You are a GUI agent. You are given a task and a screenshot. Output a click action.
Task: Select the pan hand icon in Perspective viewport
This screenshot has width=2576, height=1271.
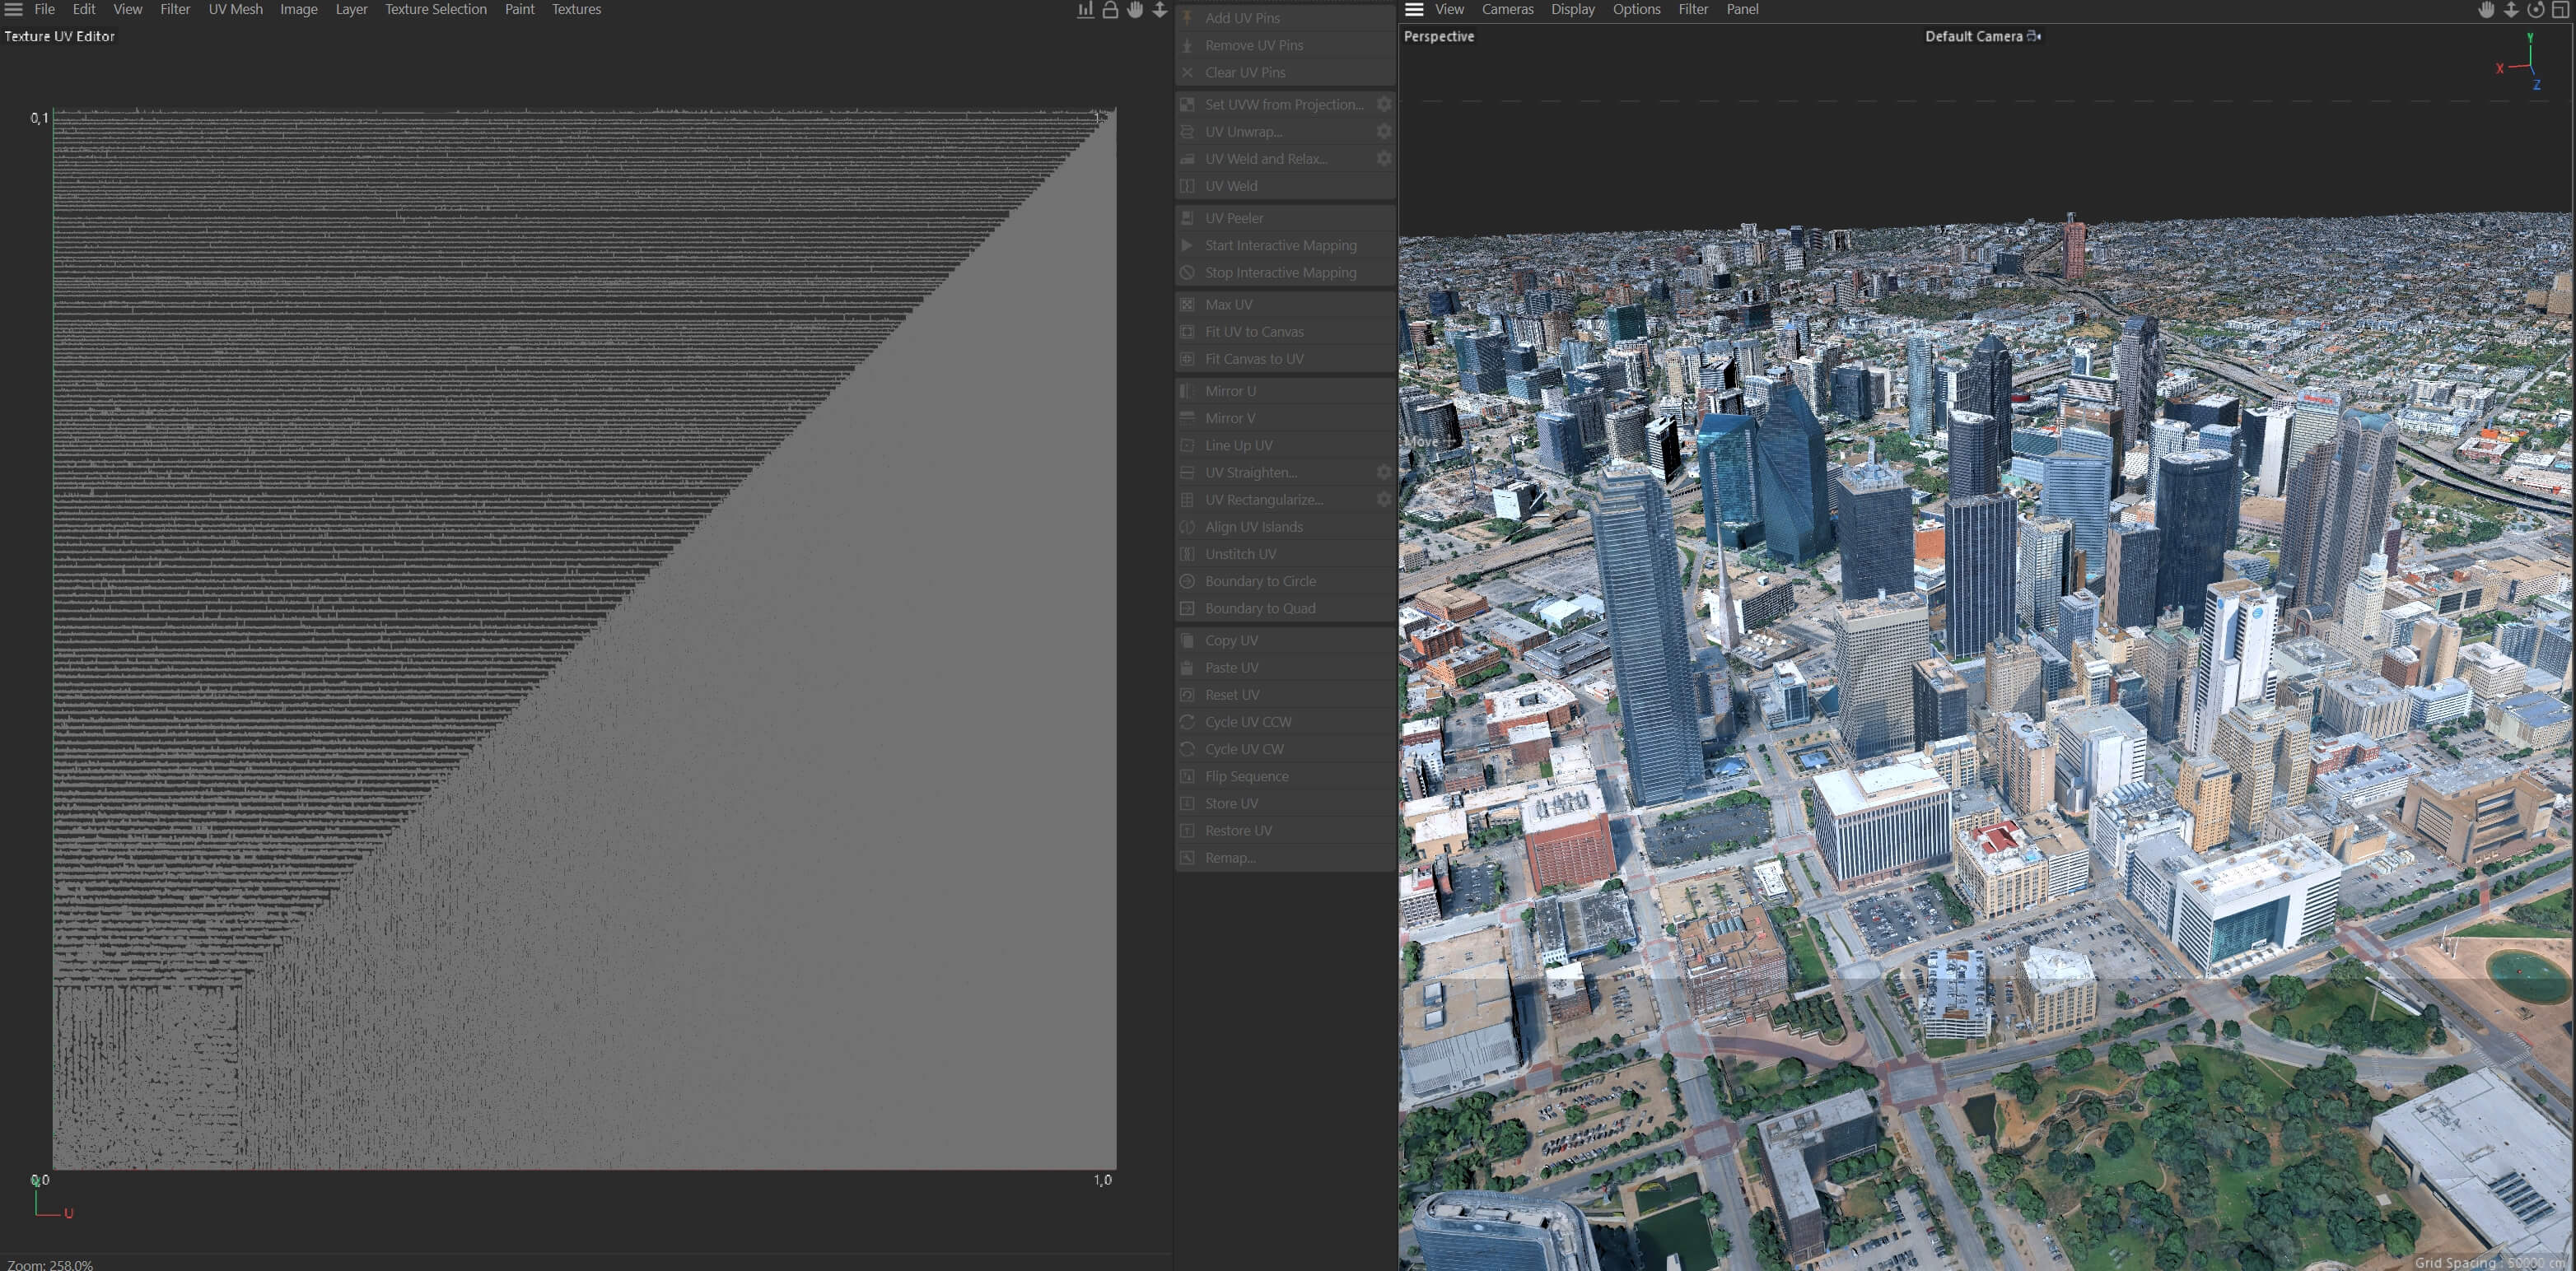2486,10
